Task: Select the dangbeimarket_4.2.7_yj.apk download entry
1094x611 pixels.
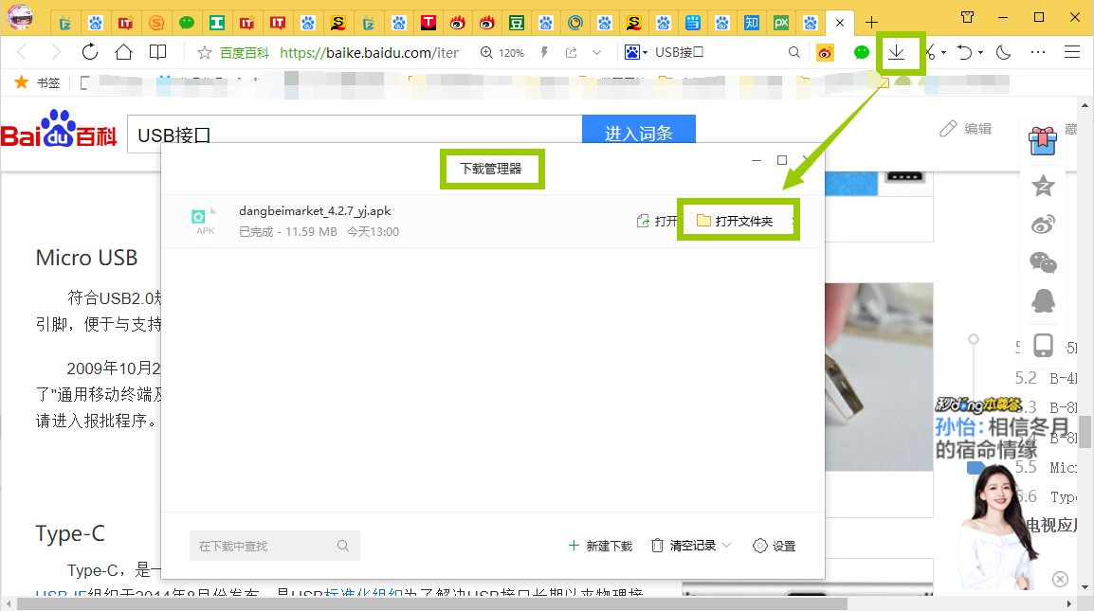Action: tap(493, 221)
